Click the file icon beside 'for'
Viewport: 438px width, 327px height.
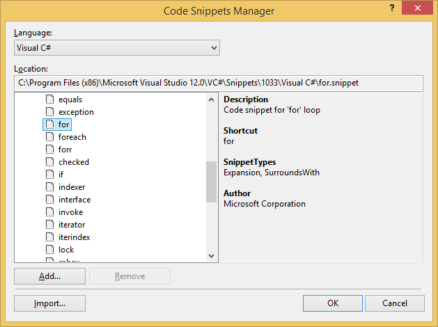point(49,125)
